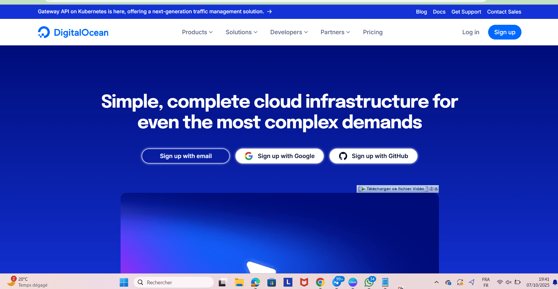Expand the Products dropdown menu

click(x=197, y=32)
